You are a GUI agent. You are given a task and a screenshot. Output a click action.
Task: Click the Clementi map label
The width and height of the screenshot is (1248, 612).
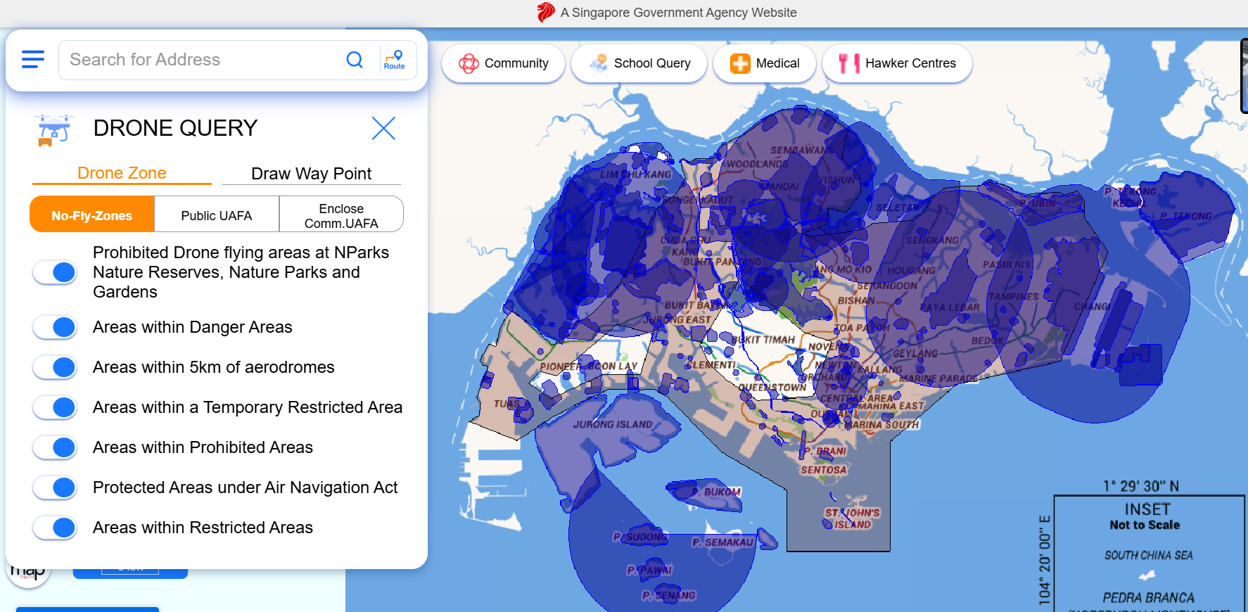point(710,365)
